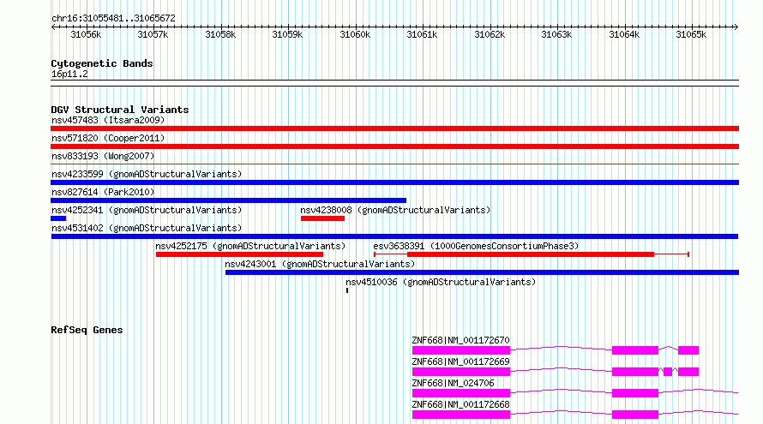This screenshot has width=763, height=424.
Task: Click the 31058k ruler tick label
Action: [x=220, y=35]
